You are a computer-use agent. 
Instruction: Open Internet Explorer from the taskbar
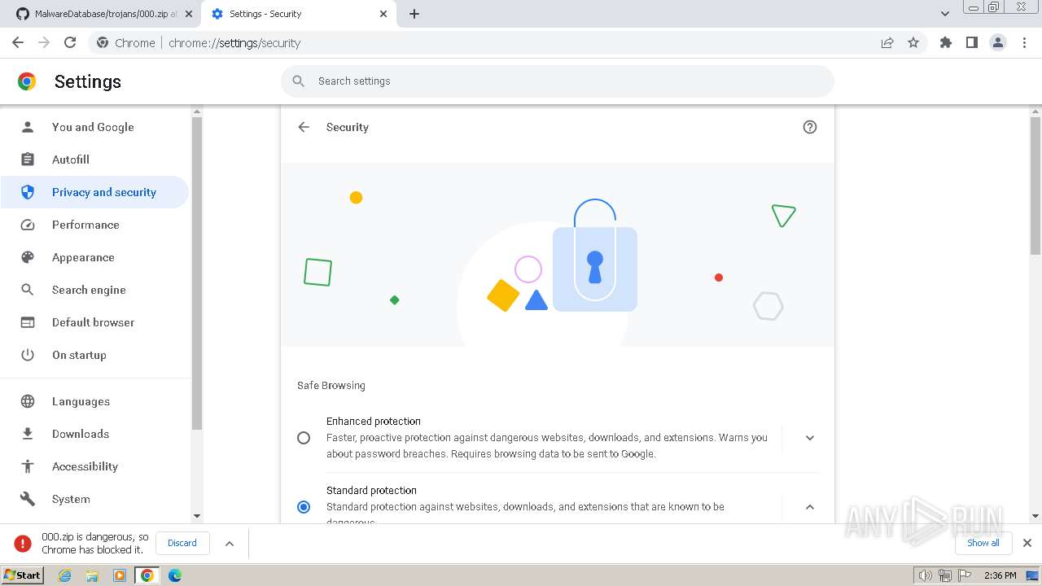64,575
